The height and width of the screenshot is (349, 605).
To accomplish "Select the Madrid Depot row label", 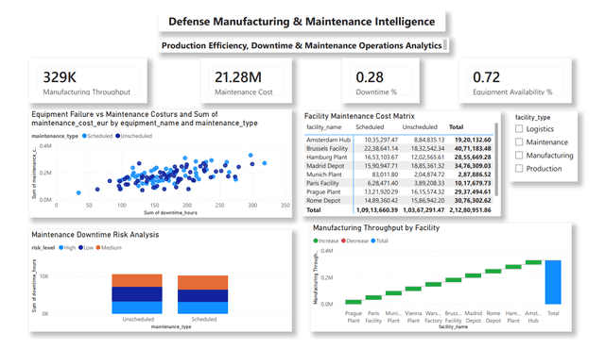I will click(325, 166).
